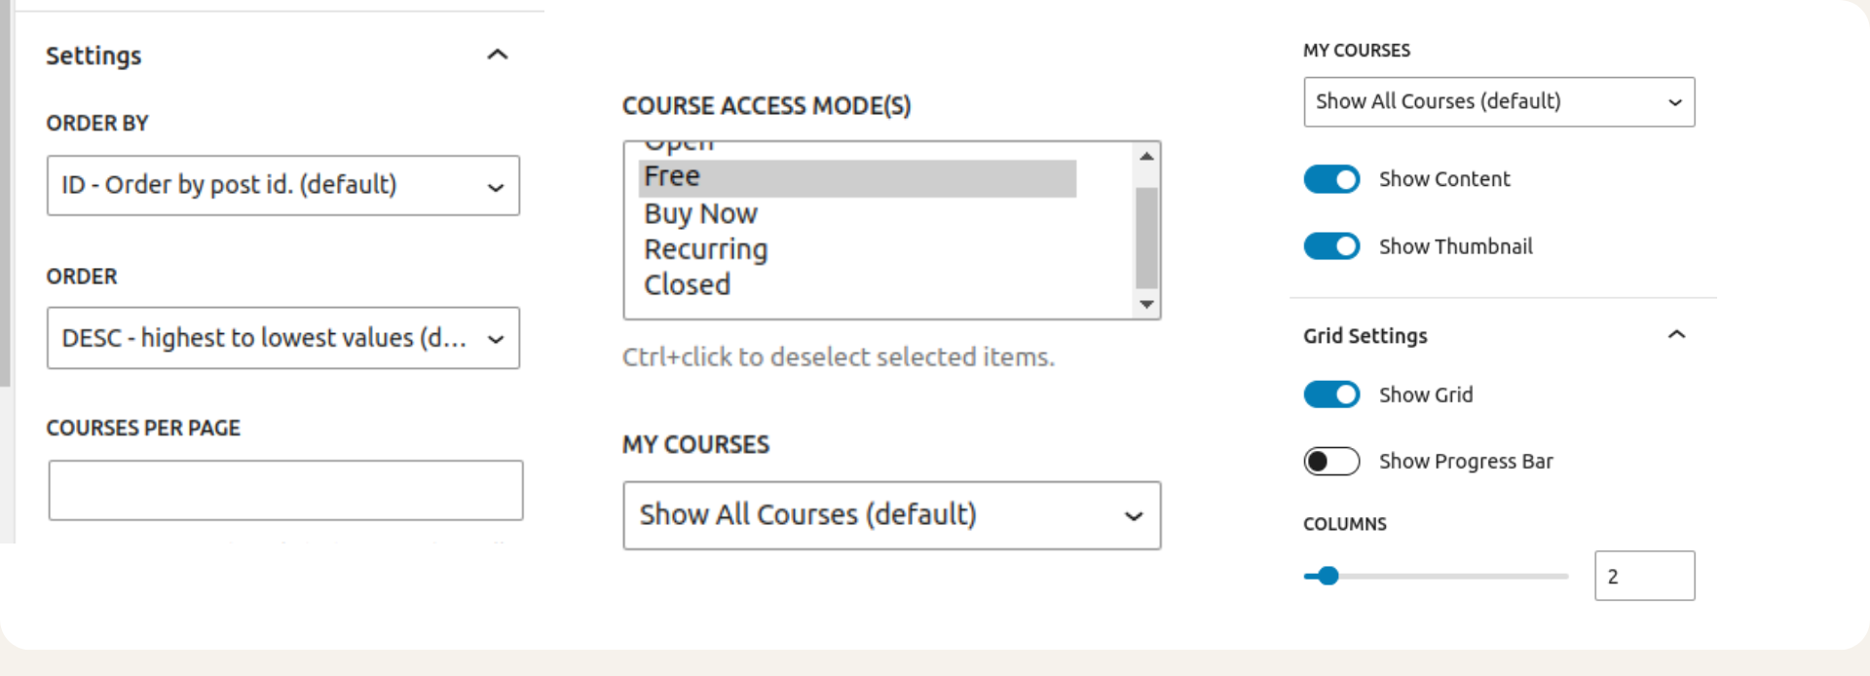Select Free in course access modes

[857, 177]
